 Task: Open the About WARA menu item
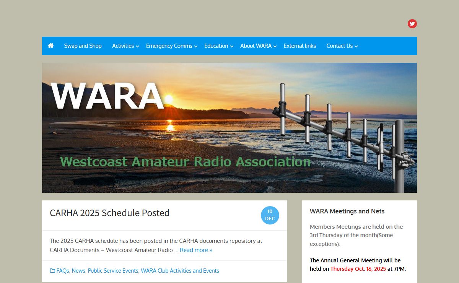click(256, 46)
